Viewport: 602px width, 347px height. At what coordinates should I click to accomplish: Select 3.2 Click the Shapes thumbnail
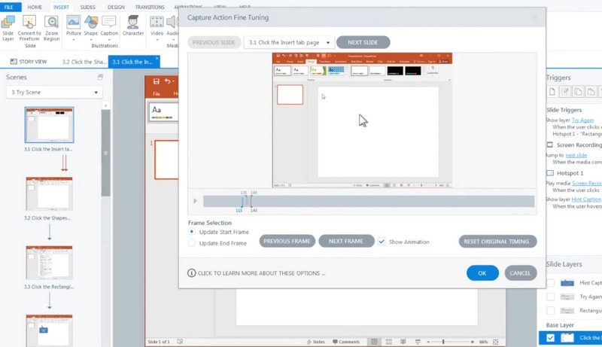(x=49, y=194)
